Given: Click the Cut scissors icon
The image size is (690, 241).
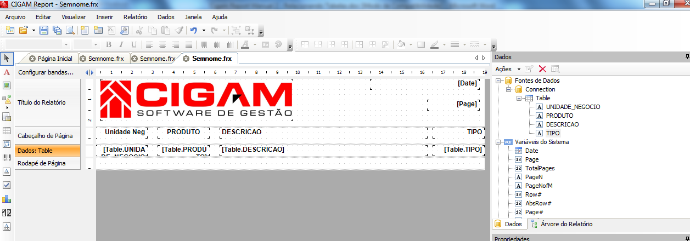Looking at the screenshot, I should (139, 30).
